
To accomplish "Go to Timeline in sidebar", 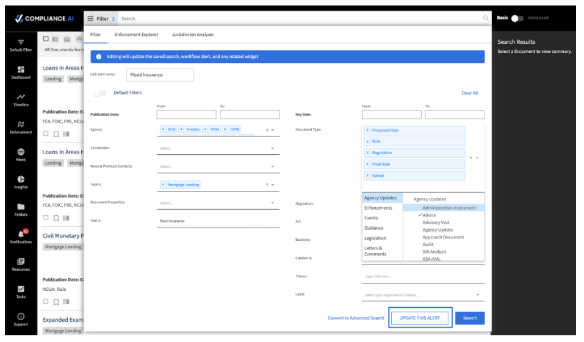I will tap(21, 100).
